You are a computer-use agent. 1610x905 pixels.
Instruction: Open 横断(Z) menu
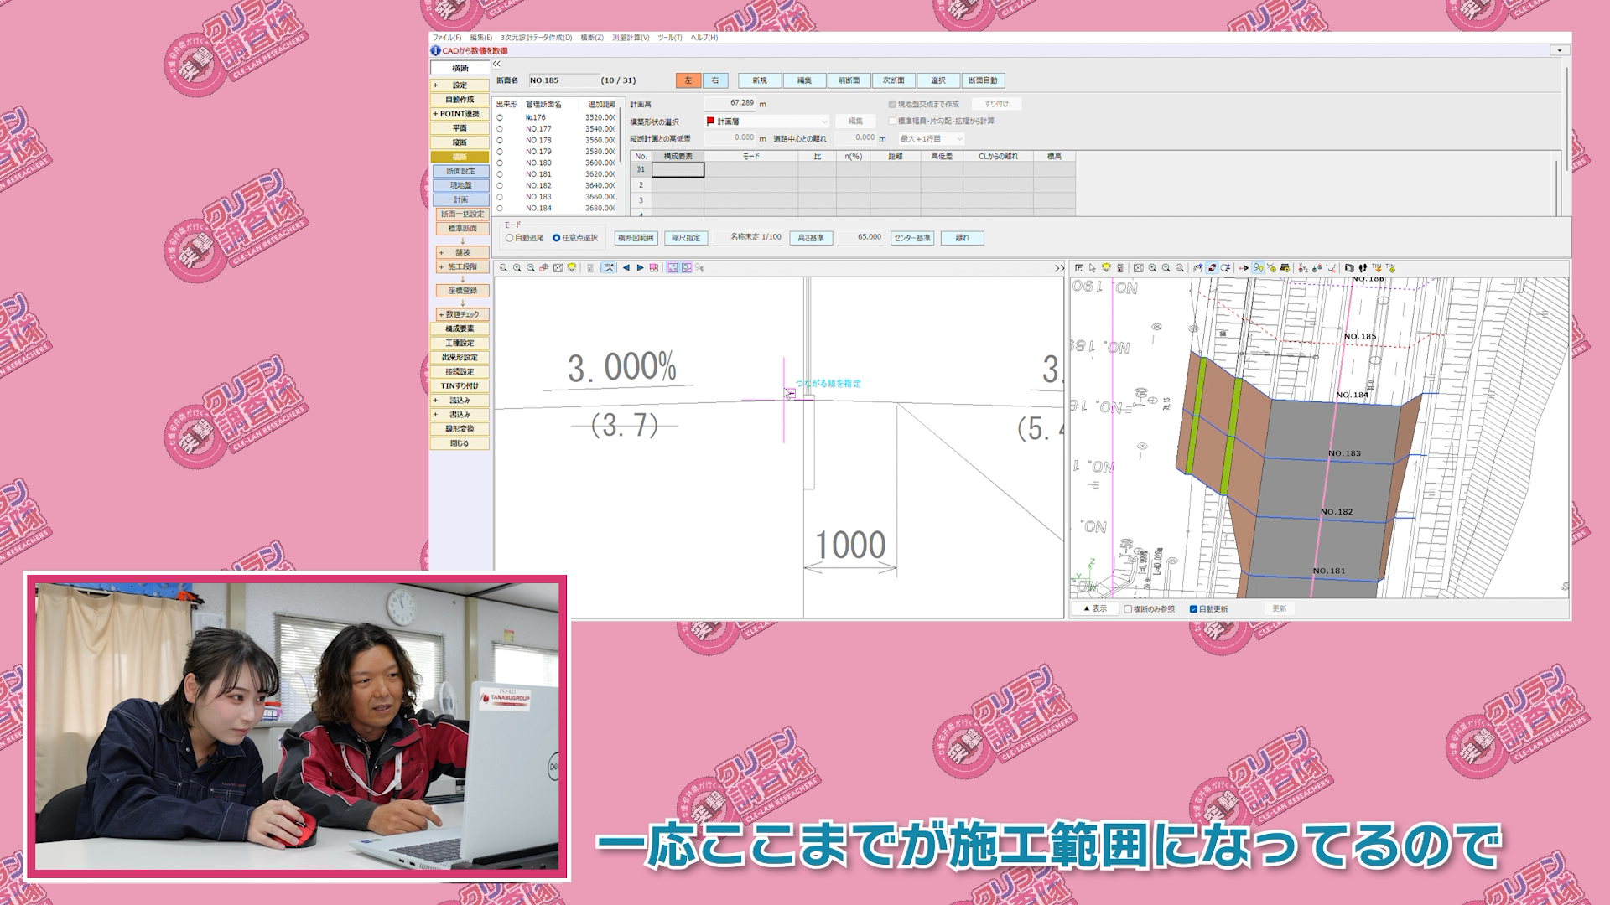592,38
